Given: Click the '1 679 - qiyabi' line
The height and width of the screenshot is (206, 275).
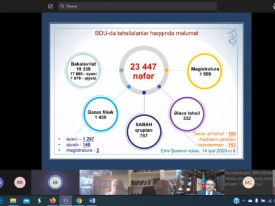Looking at the screenshot, I should tap(84, 78).
